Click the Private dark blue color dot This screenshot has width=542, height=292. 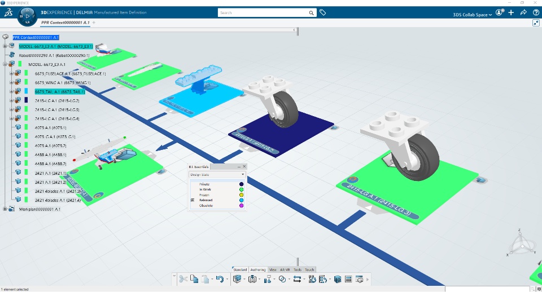click(x=241, y=184)
